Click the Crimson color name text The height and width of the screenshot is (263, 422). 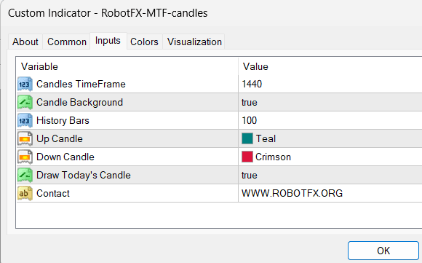click(x=273, y=157)
